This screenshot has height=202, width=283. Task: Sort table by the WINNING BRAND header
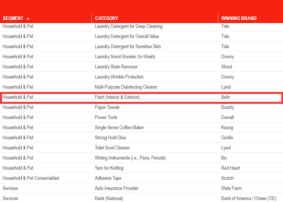point(239,18)
